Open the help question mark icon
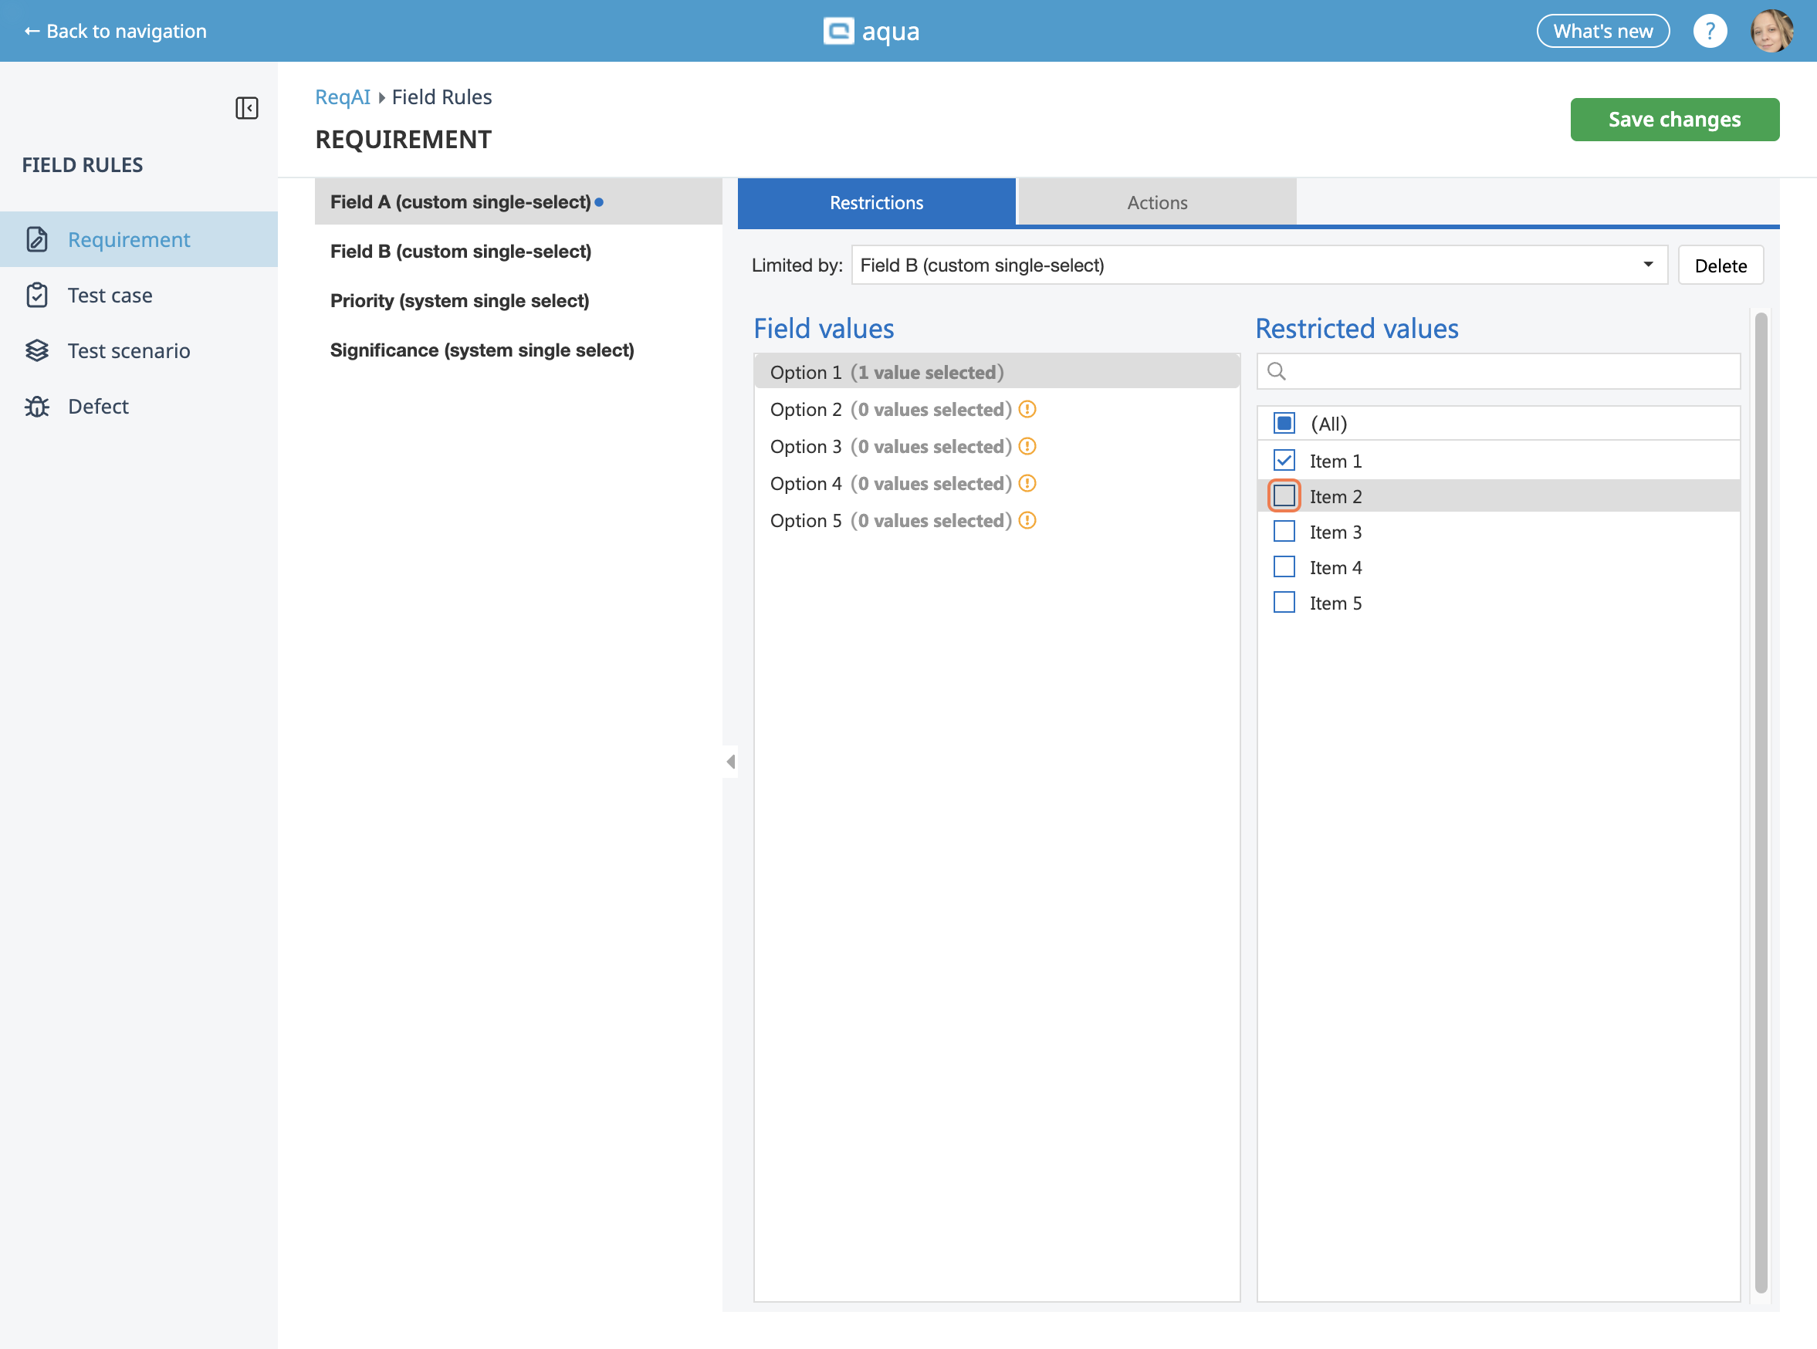 click(1709, 31)
